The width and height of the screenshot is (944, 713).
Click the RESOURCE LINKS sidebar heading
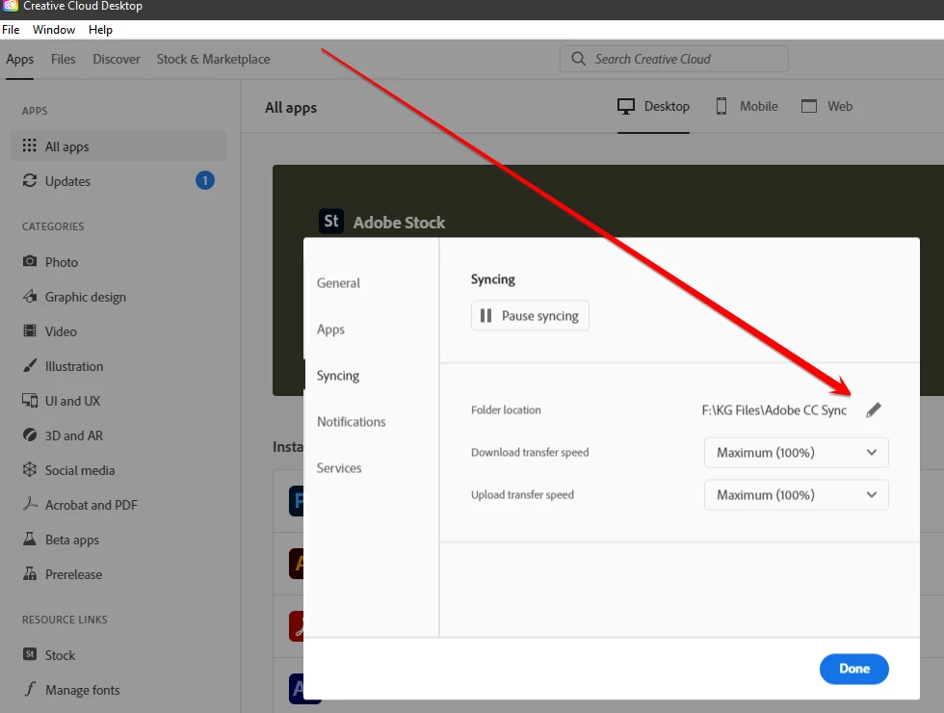[65, 620]
